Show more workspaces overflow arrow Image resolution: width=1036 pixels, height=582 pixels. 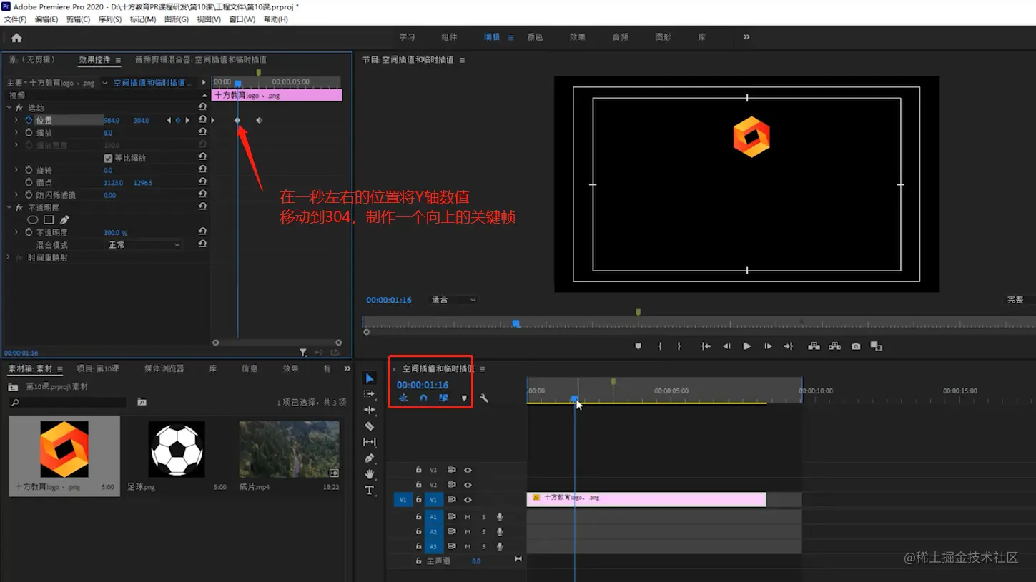pyautogui.click(x=746, y=37)
